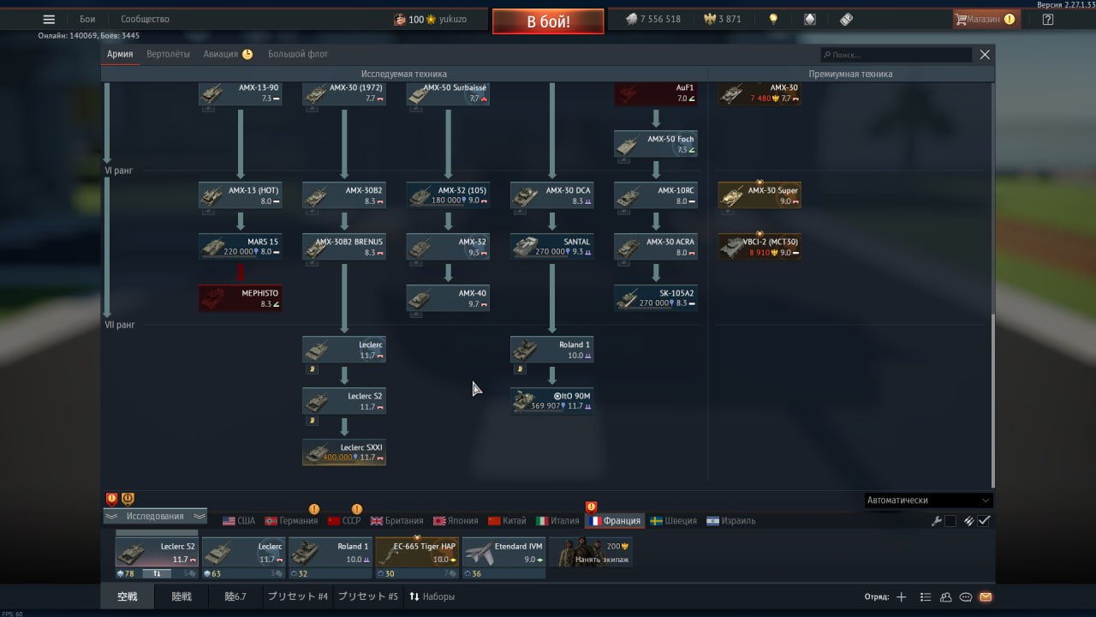Open the Сообщество menu
This screenshot has width=1096, height=617.
coord(145,20)
